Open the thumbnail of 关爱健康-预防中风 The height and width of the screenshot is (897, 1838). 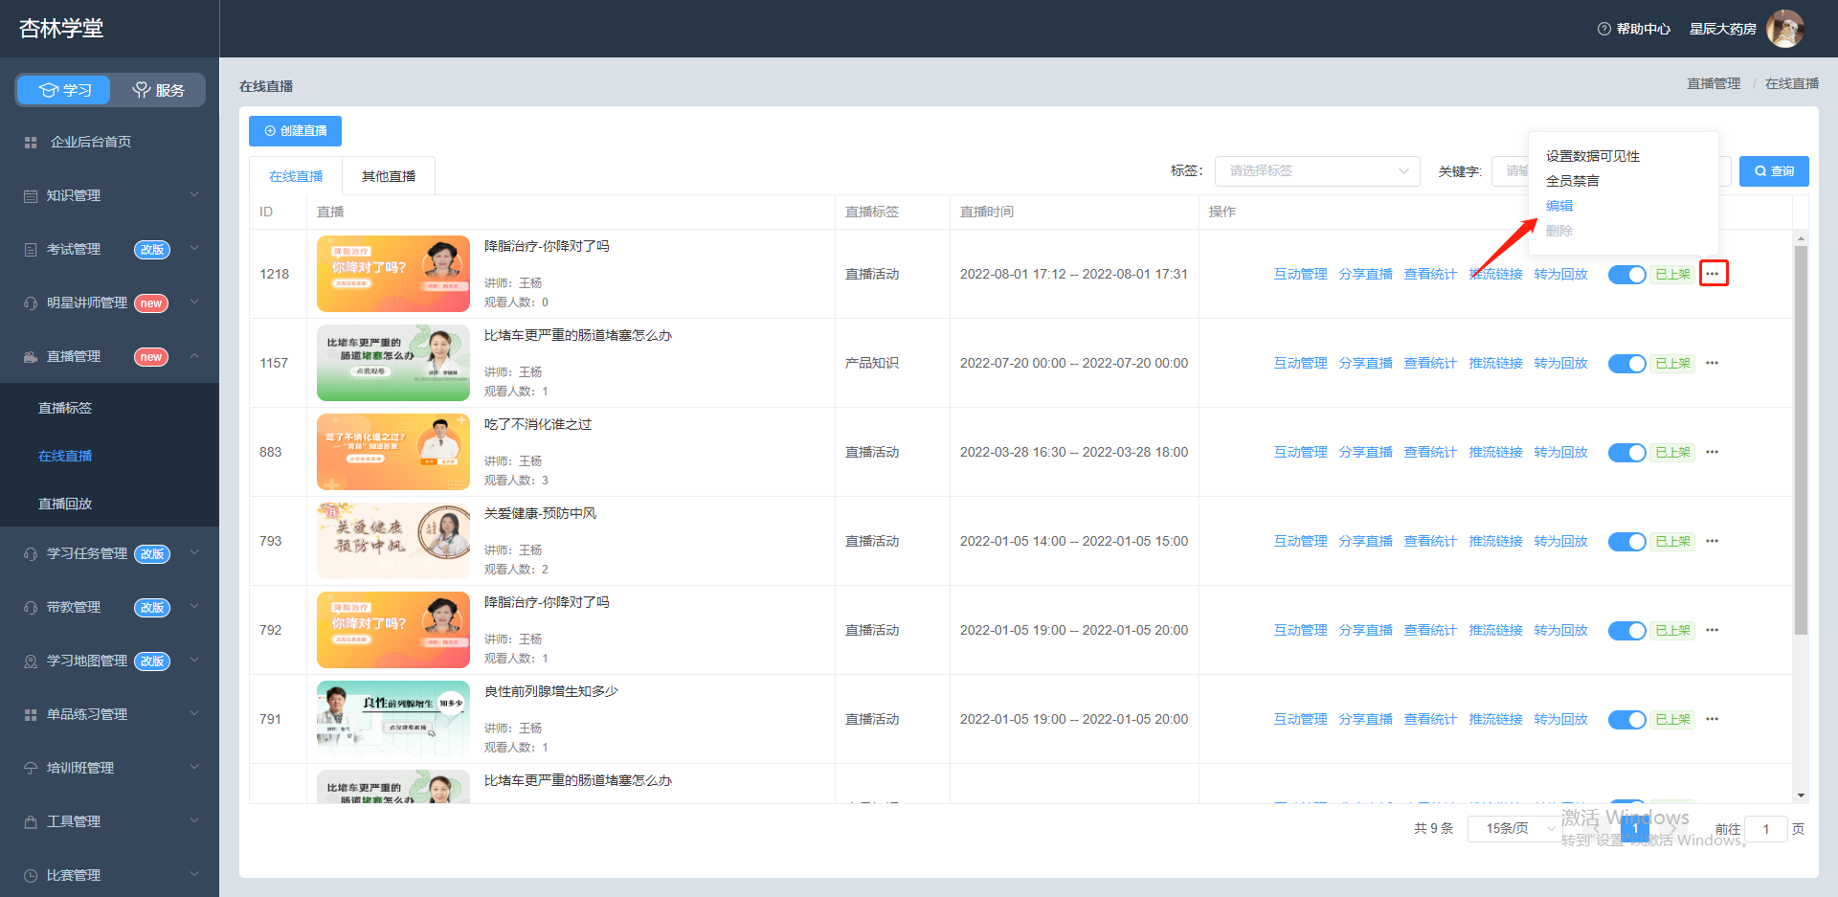tap(393, 541)
